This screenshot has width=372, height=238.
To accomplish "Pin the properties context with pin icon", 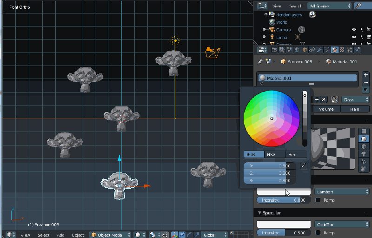I will [x=260, y=62].
